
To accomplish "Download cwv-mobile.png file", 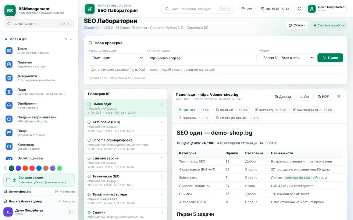I will point(321,110).
